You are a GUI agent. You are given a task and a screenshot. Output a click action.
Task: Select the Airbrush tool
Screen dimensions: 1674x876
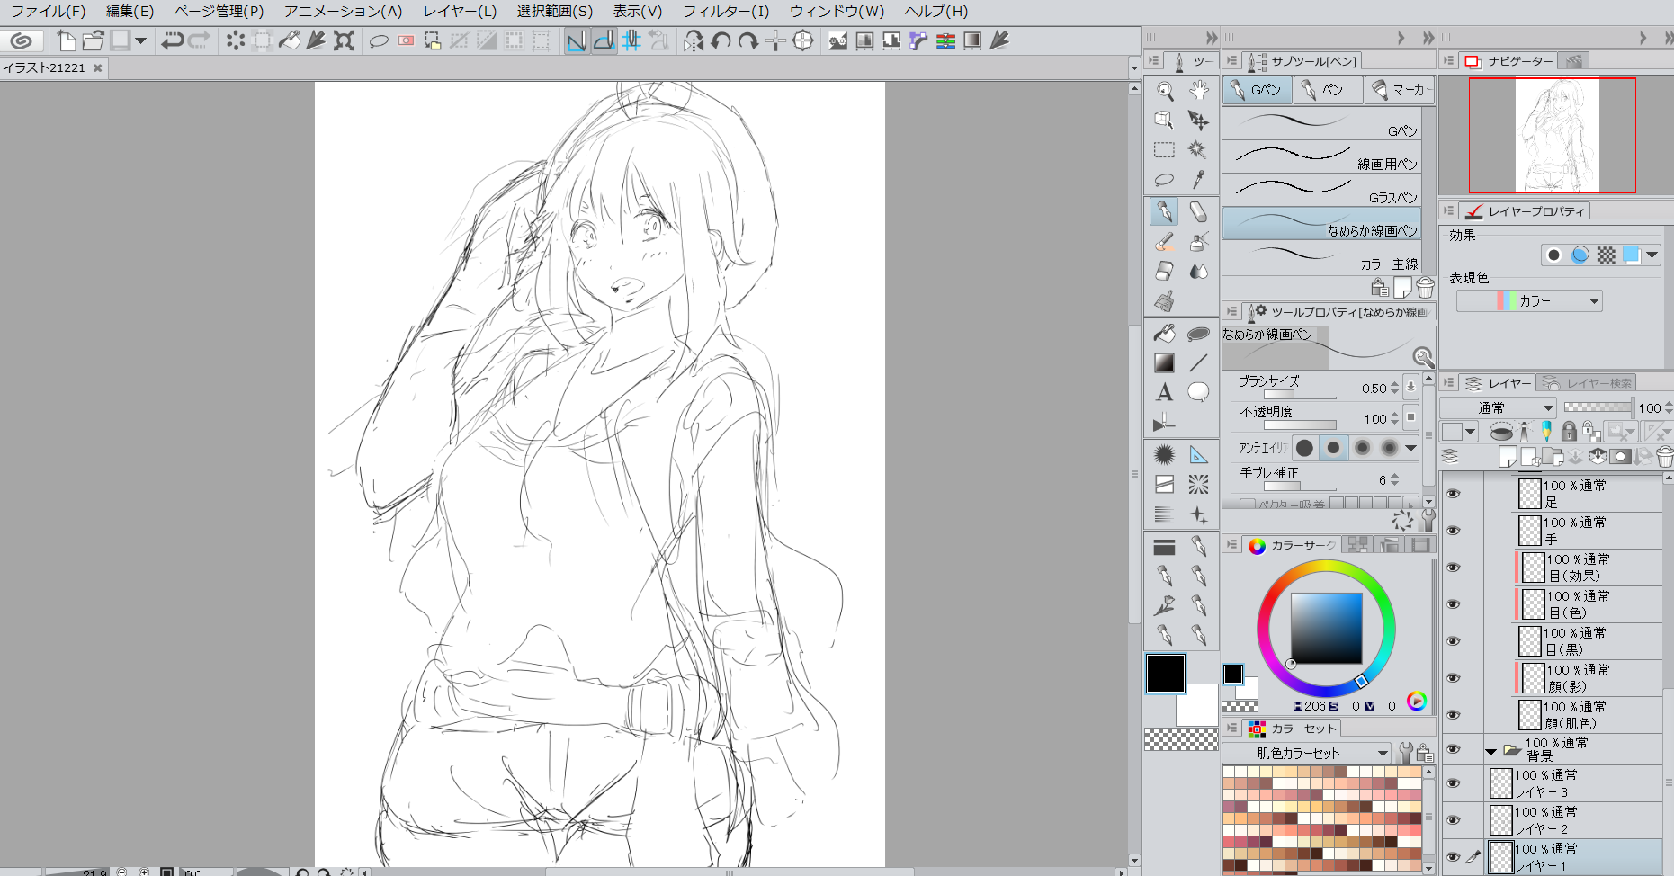pos(1198,242)
